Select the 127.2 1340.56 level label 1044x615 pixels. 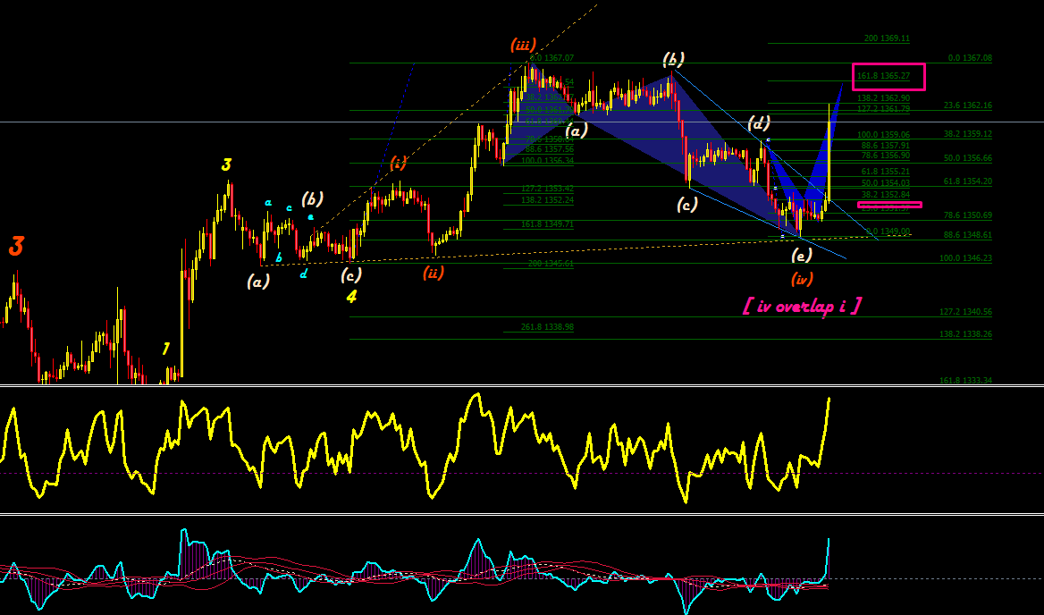[964, 311]
